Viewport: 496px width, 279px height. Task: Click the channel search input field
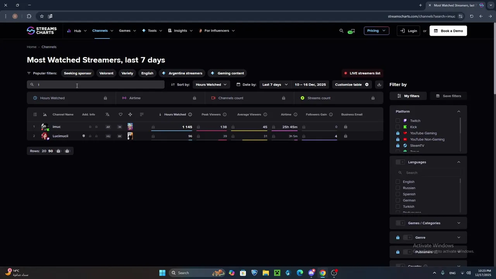[x=96, y=84]
